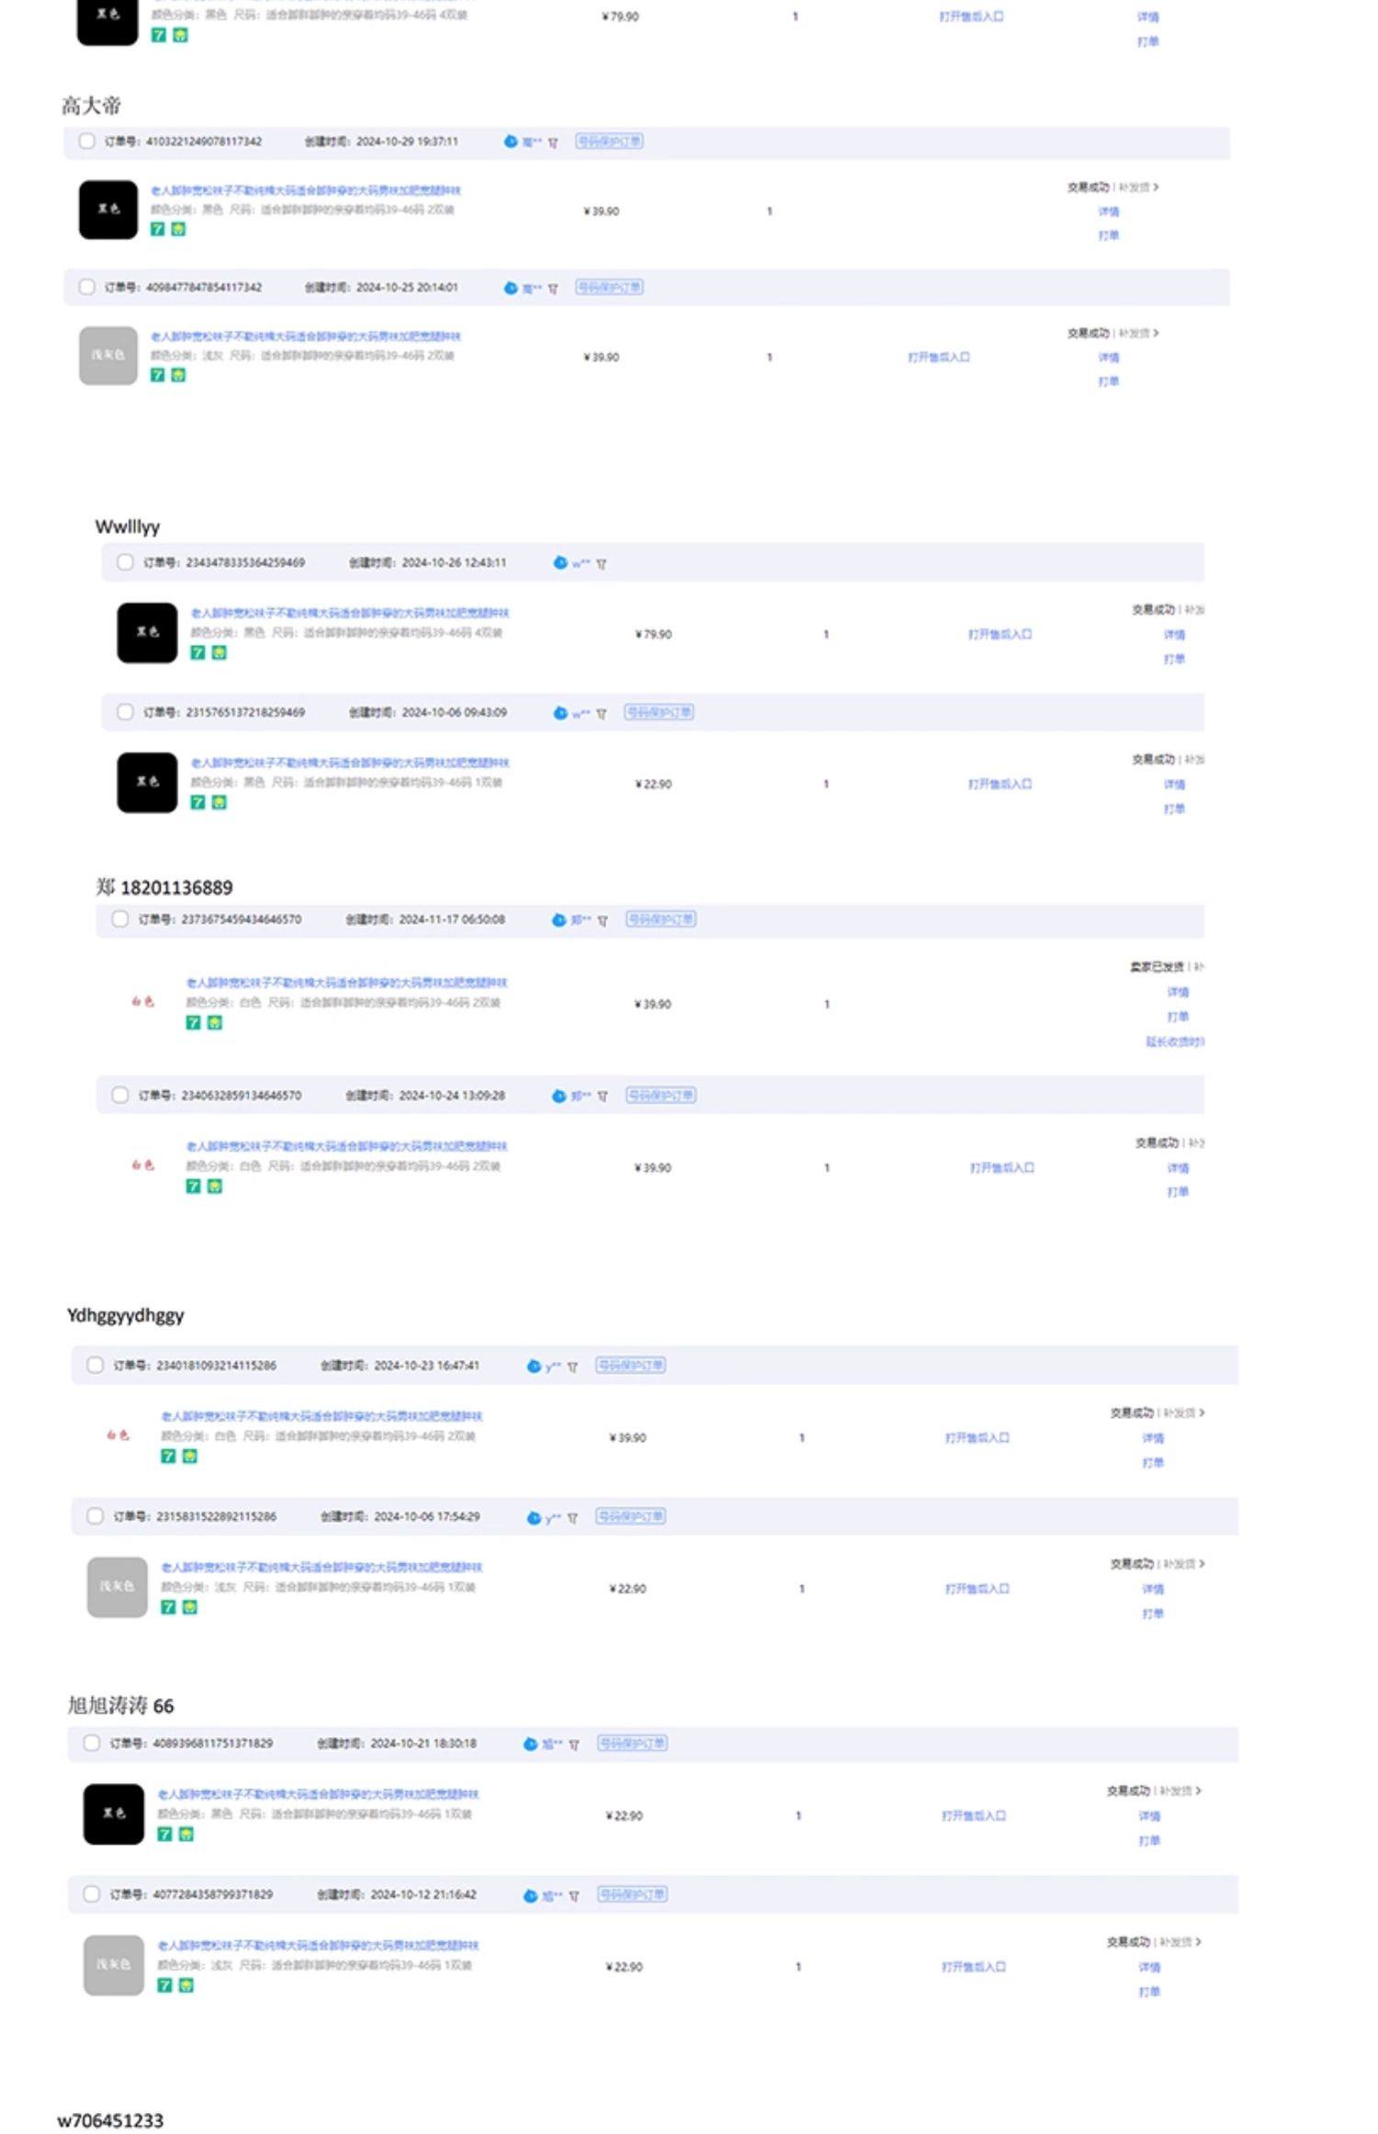
Task: Open 详情 for 2024-11-17 06:50:08 order
Action: pos(1178,993)
